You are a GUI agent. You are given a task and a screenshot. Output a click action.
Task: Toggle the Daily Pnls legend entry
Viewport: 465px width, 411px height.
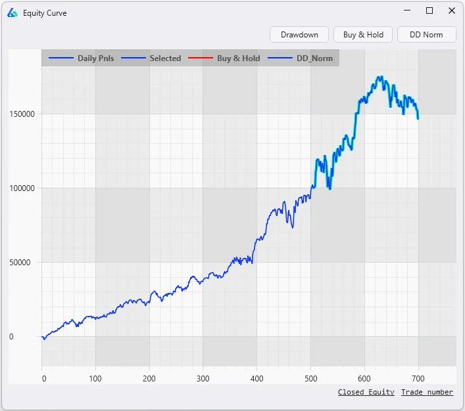click(95, 58)
